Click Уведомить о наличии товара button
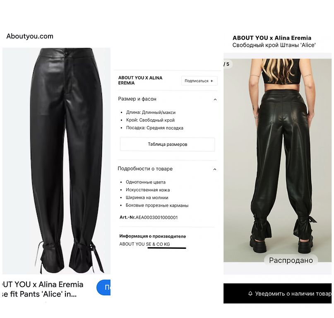The width and height of the screenshot is (334, 318). [x=278, y=293]
